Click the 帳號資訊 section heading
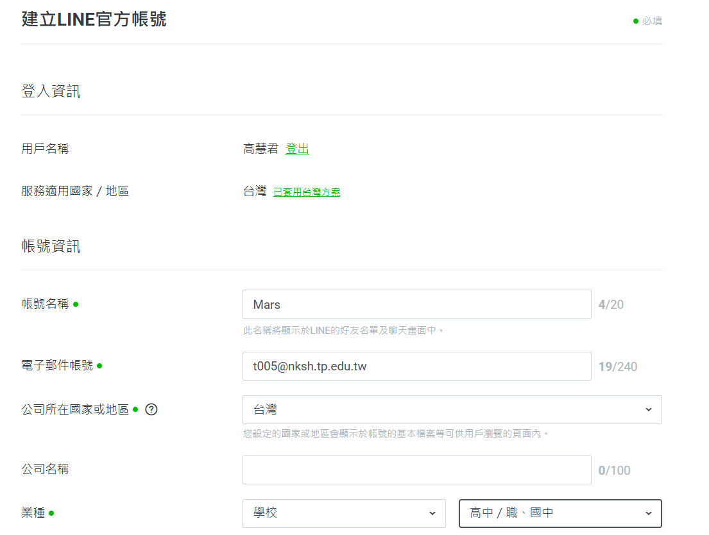This screenshot has height=535, width=709. [x=51, y=247]
